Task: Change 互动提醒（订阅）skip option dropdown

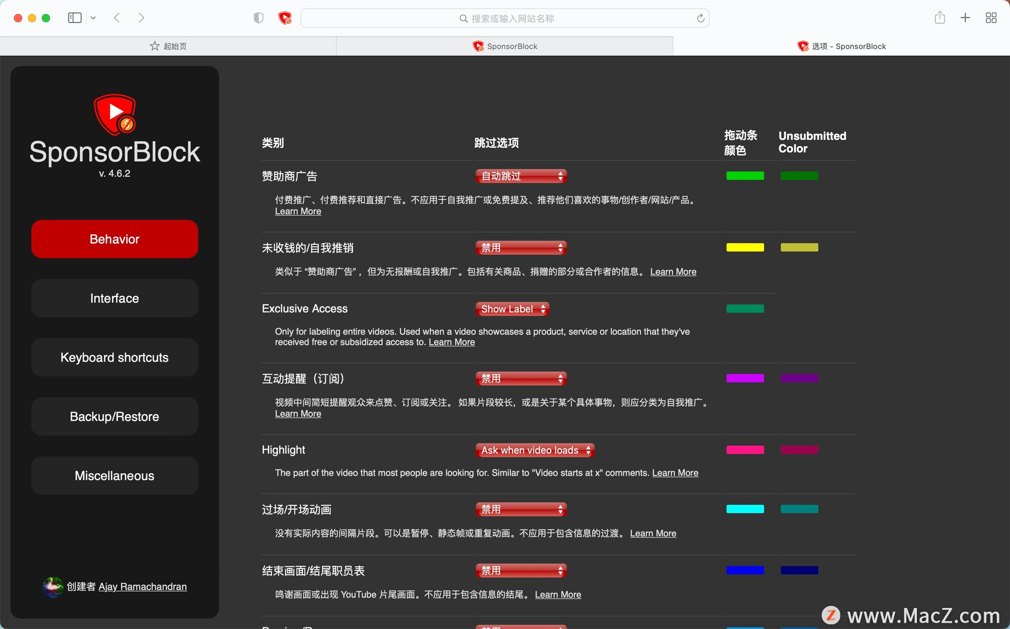Action: (x=520, y=378)
